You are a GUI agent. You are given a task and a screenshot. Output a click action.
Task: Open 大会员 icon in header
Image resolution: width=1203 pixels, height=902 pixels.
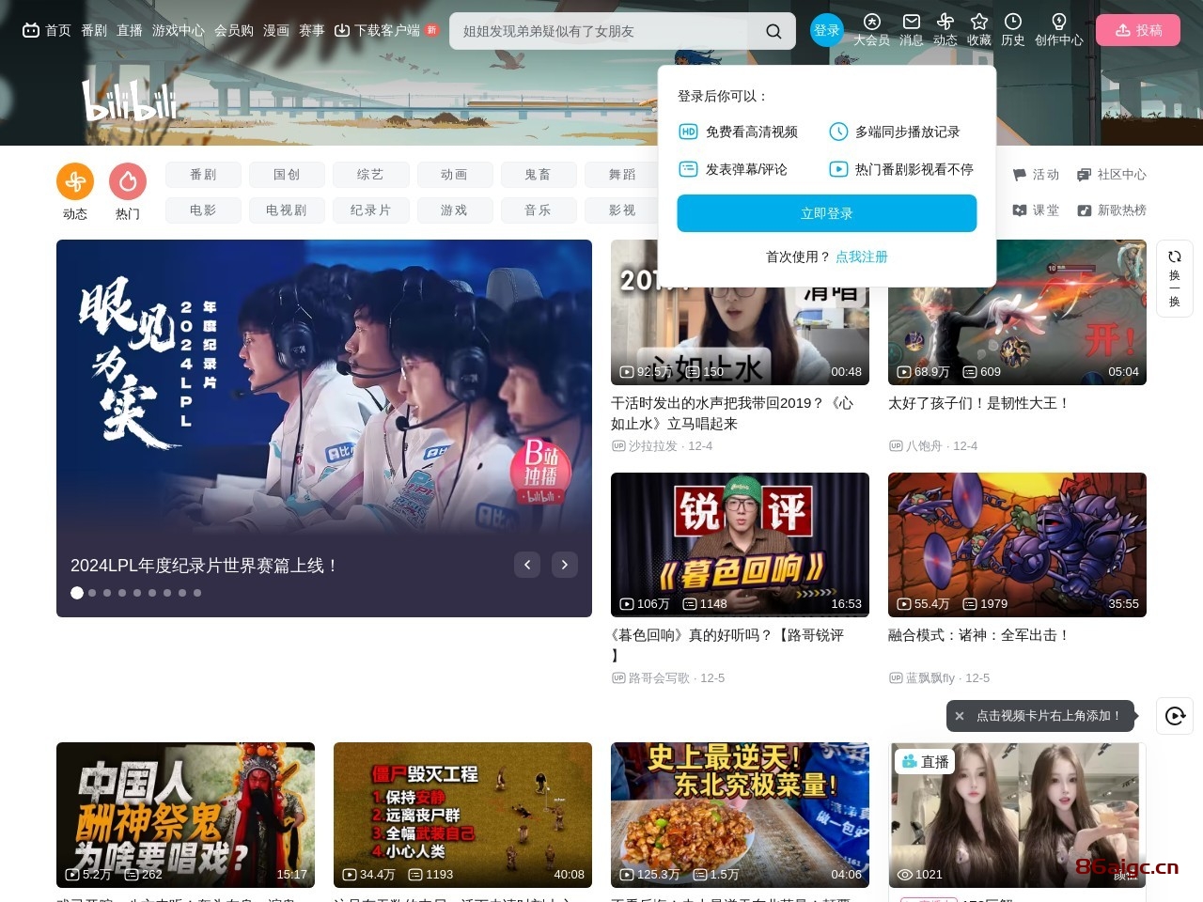pos(871,30)
